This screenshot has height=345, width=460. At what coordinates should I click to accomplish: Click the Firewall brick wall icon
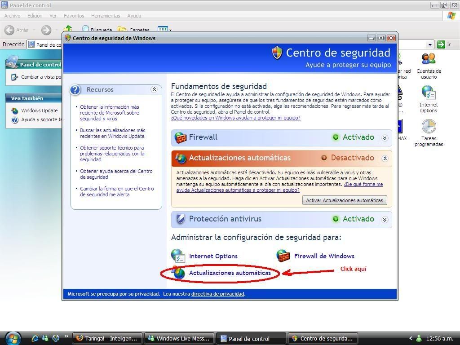pyautogui.click(x=180, y=137)
